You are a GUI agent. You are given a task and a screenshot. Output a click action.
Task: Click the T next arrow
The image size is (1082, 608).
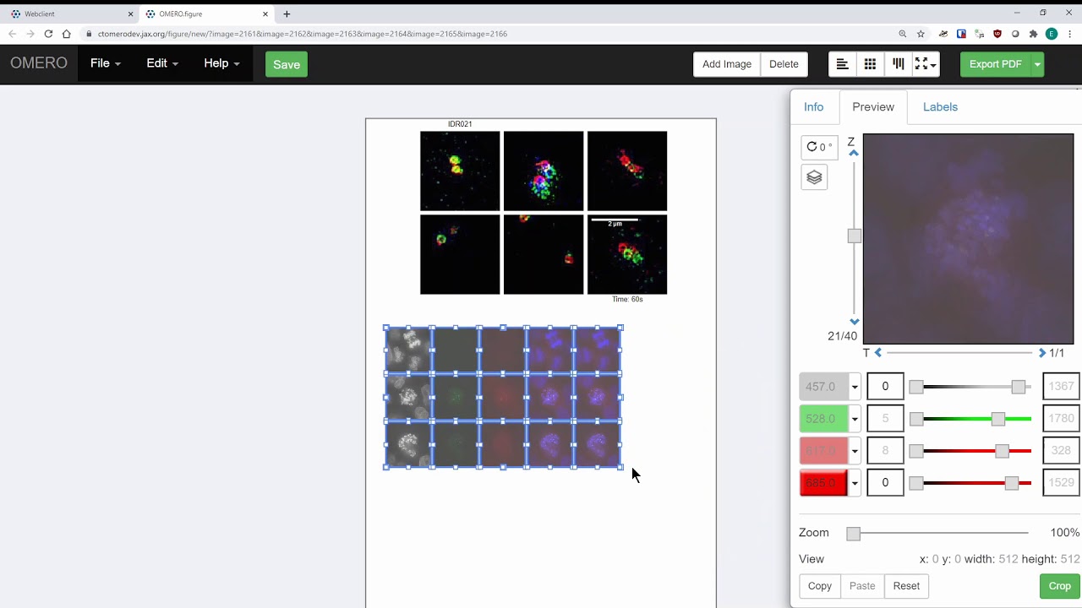click(1041, 353)
